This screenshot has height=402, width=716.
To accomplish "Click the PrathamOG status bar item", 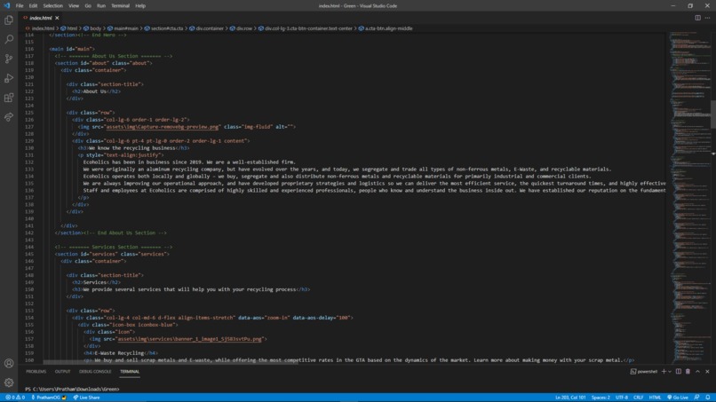I will 49,398.
